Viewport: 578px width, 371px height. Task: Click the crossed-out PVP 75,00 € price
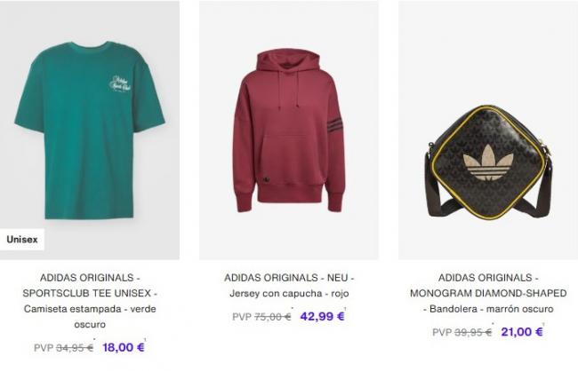(261, 317)
